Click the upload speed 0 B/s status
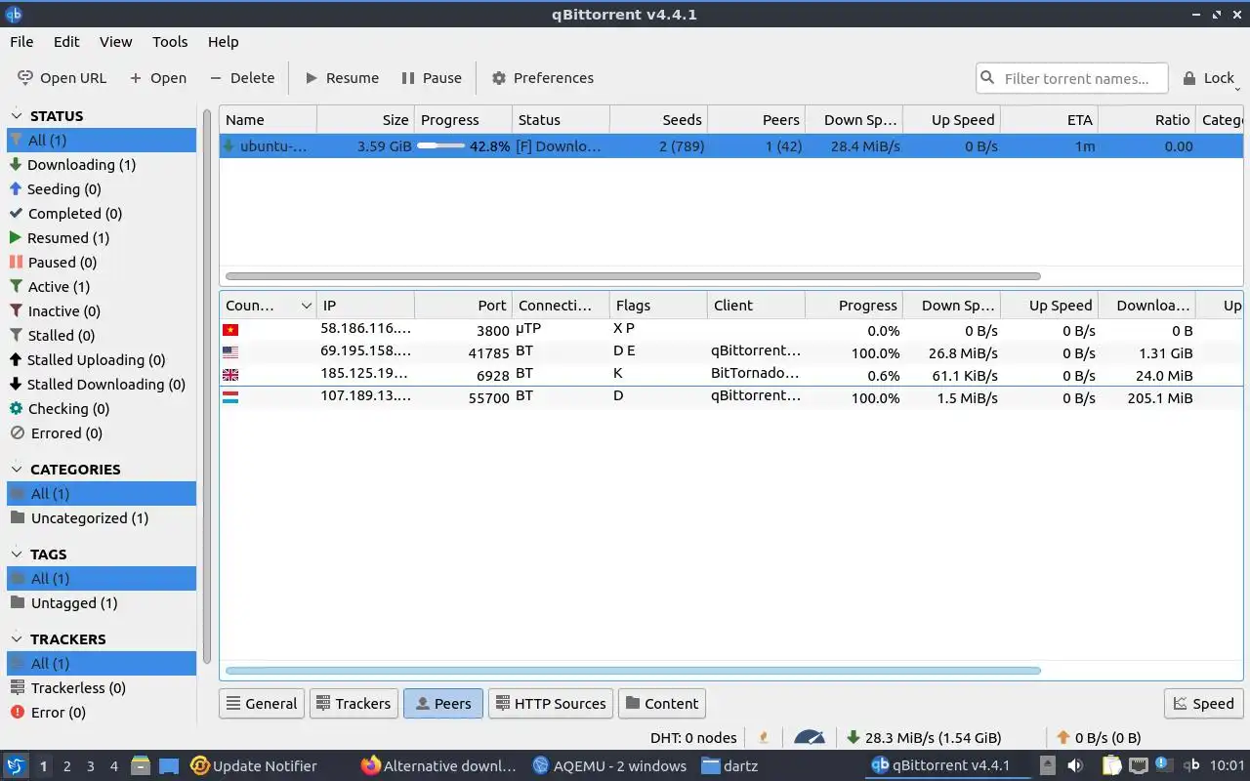Viewport: 1250px width, 781px height. point(1100,738)
